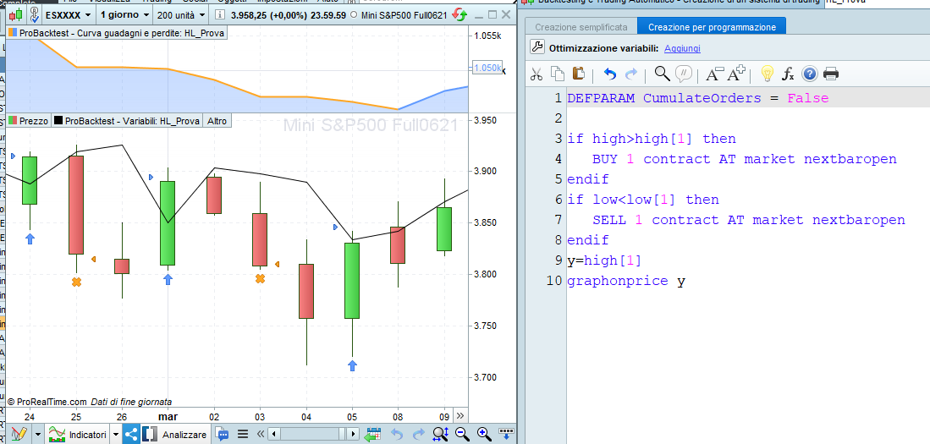This screenshot has height=444, width=930.
Task: Click the ruler with down arrow icon
Action: click(x=506, y=434)
